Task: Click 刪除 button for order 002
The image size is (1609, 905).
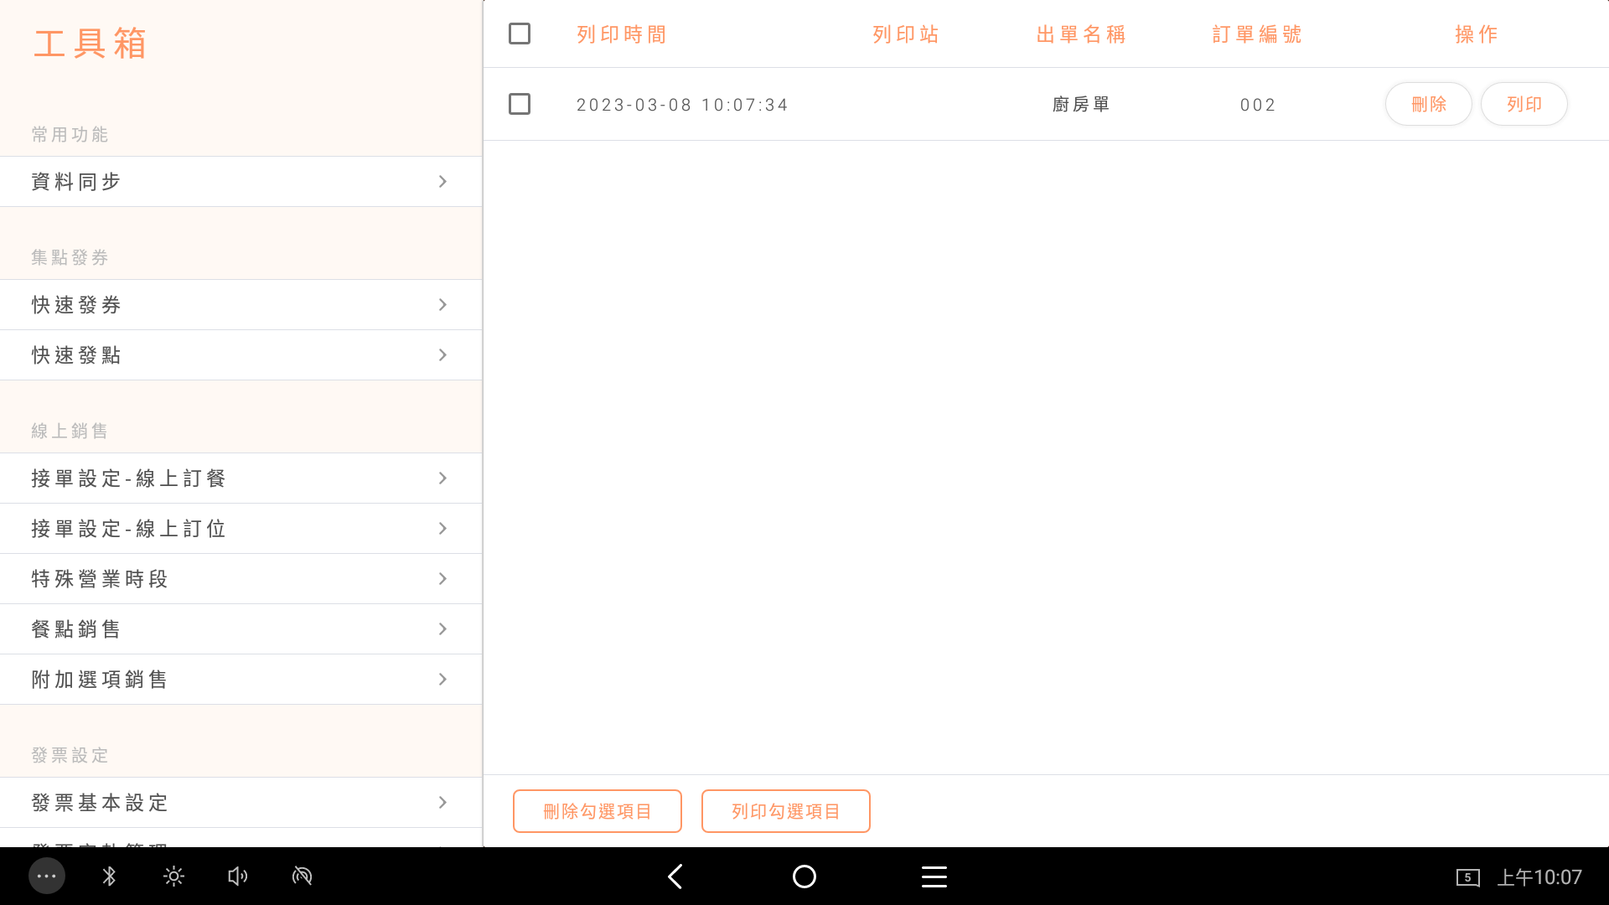Action: pyautogui.click(x=1428, y=104)
